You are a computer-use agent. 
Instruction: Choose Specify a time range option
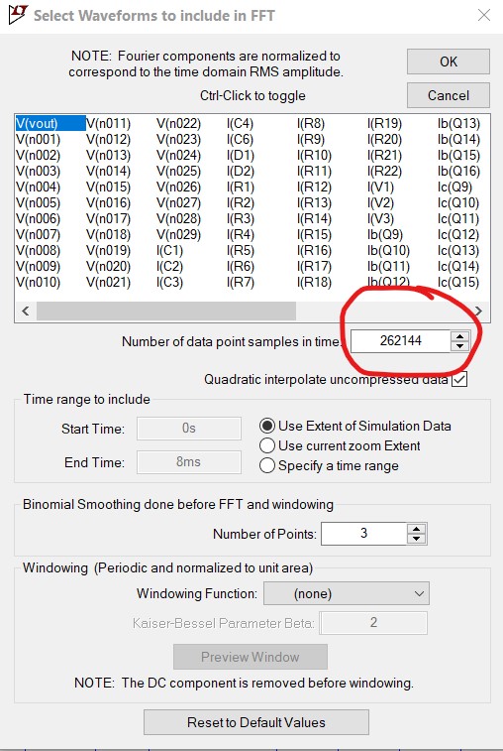pyautogui.click(x=266, y=465)
